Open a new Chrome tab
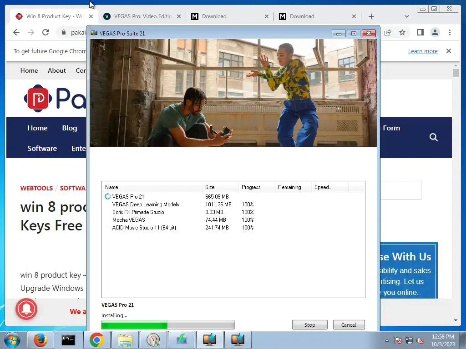This screenshot has width=466, height=349. [371, 16]
